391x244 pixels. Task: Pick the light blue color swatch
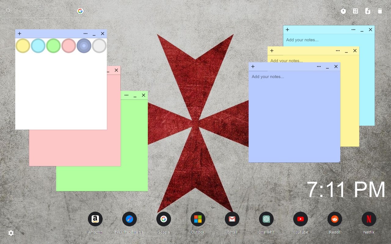38,46
